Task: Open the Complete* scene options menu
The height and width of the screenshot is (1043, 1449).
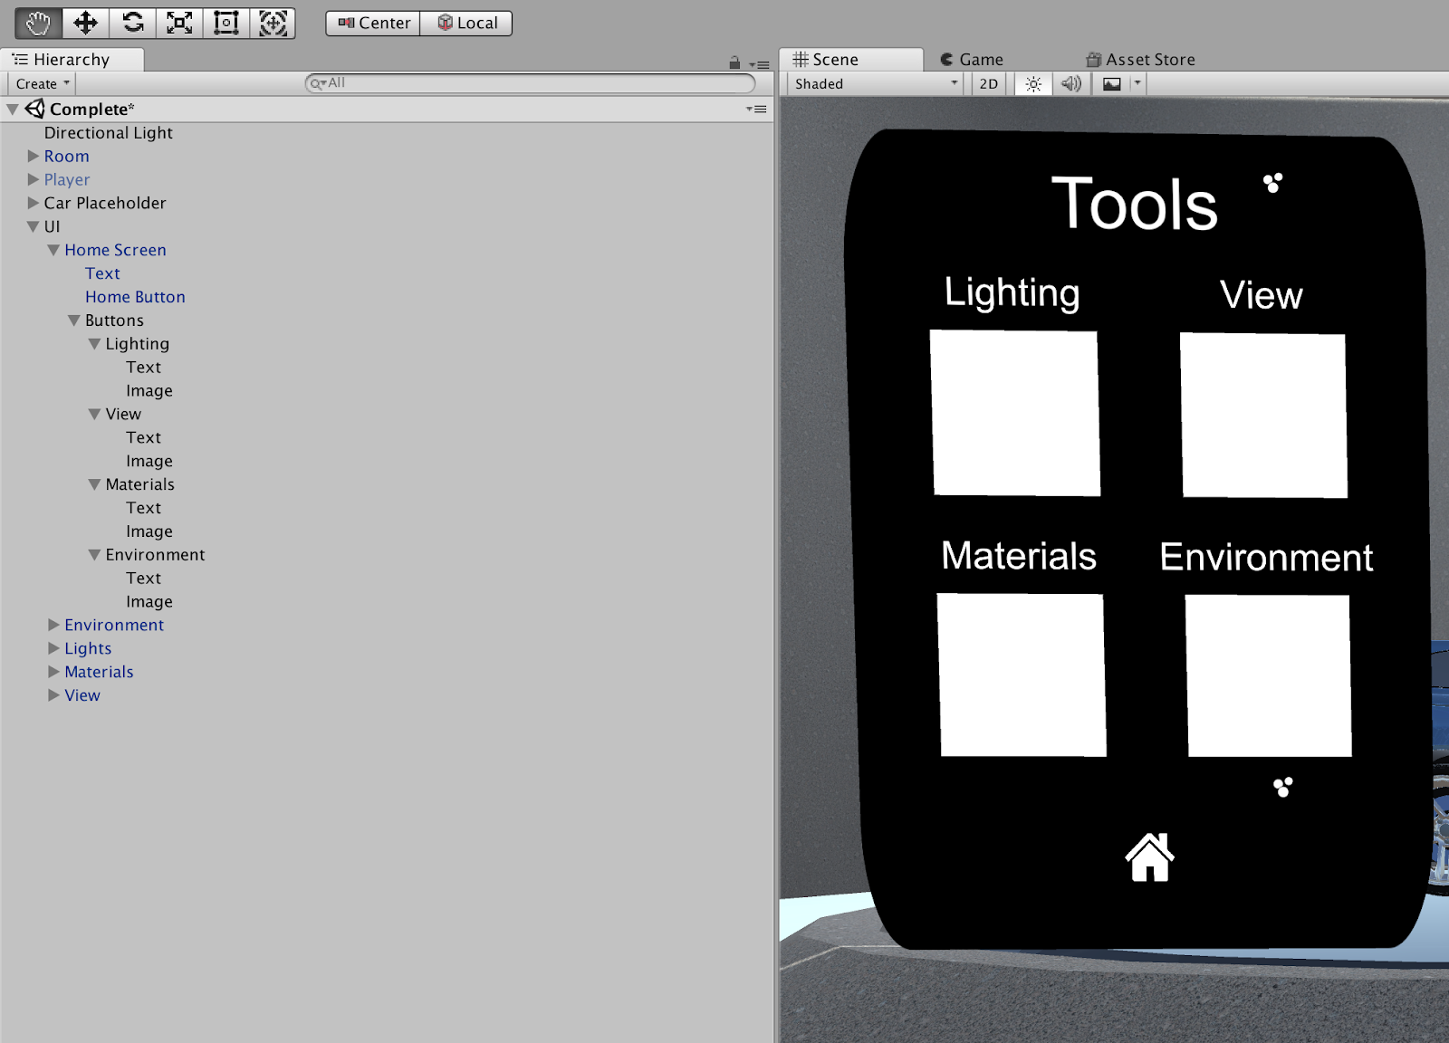Action: click(757, 110)
